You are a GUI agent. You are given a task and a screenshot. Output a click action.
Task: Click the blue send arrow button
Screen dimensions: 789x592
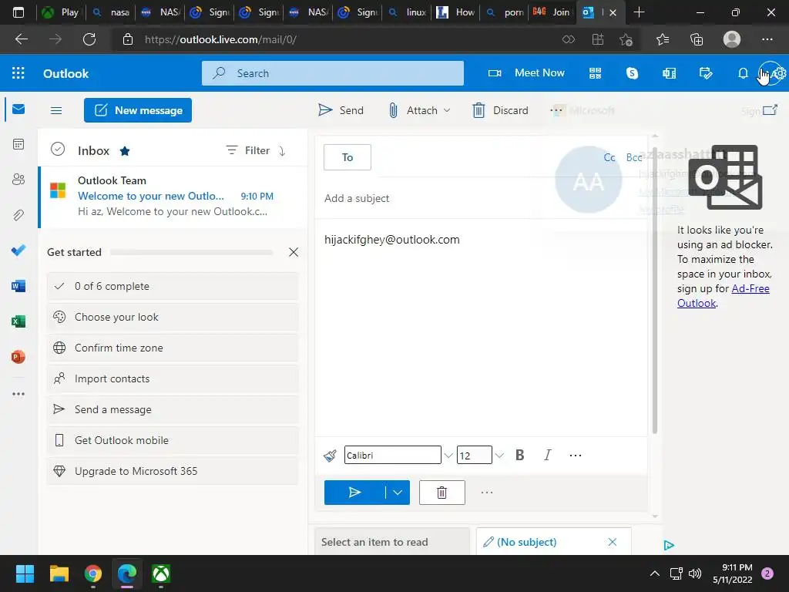point(354,493)
